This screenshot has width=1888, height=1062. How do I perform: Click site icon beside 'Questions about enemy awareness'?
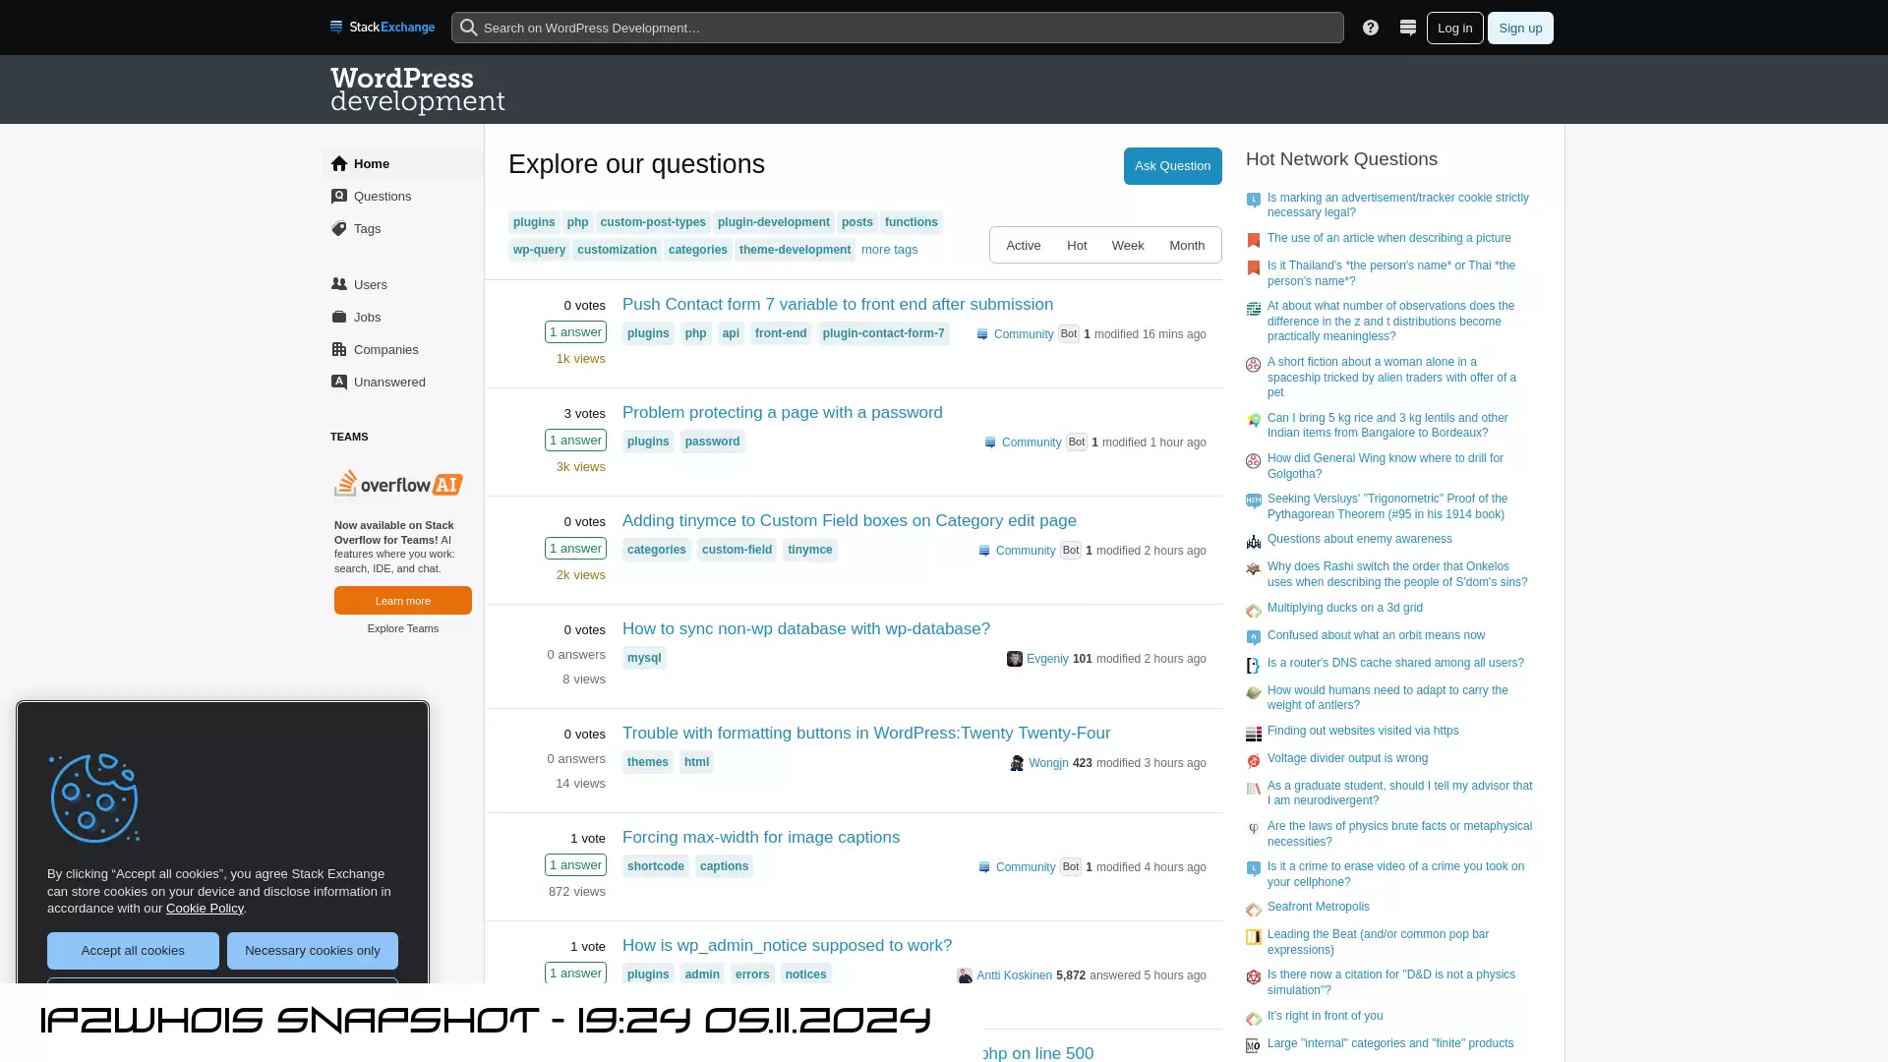click(1254, 542)
